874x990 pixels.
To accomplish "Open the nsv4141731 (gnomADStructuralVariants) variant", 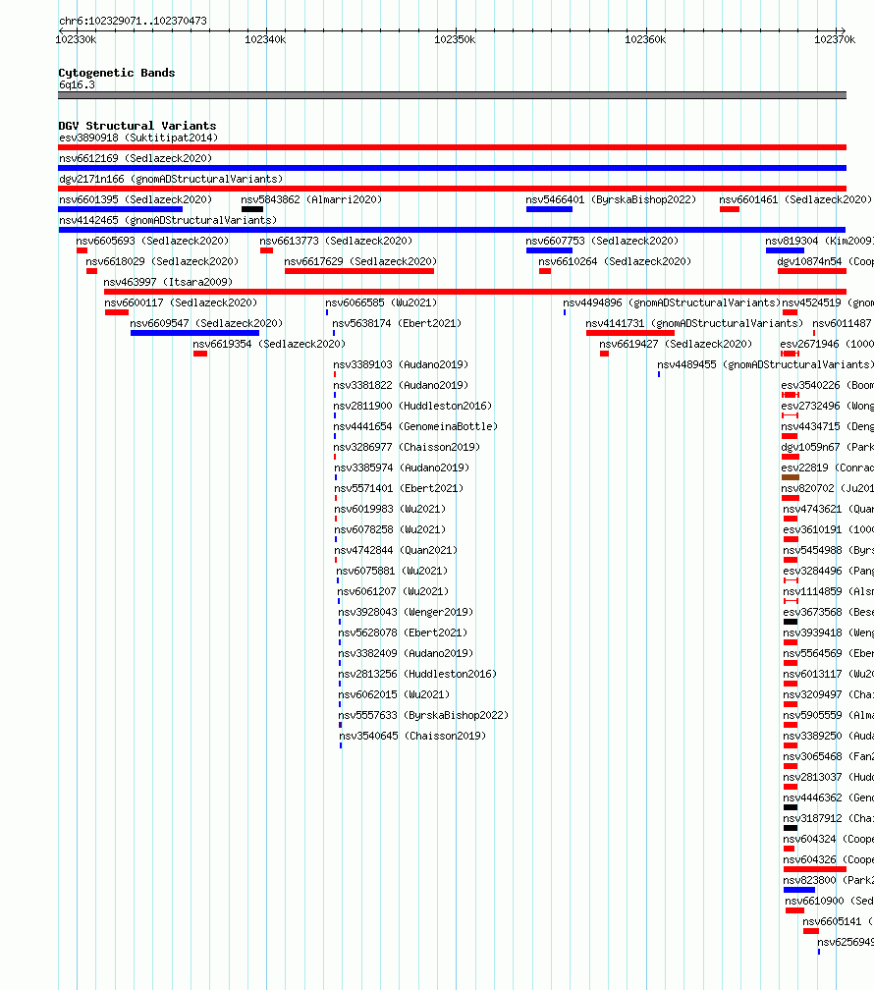I will (694, 323).
